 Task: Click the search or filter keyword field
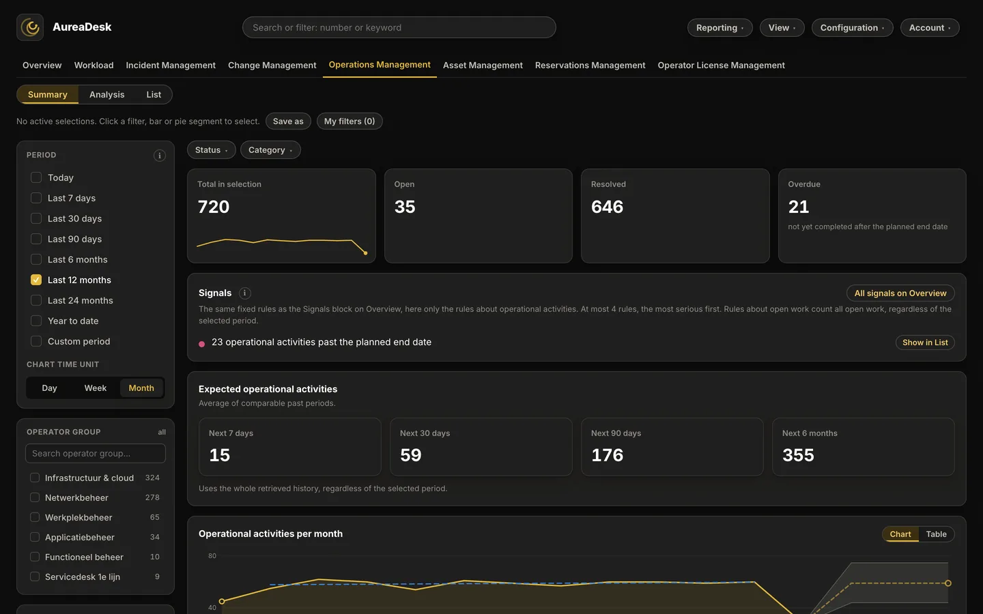point(399,27)
